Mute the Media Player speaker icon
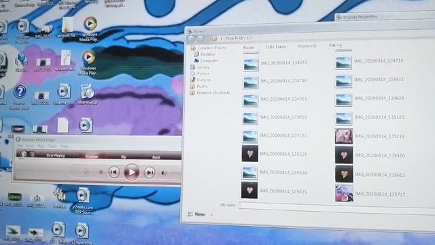Screen dimensions: 435x245 [x=164, y=173]
